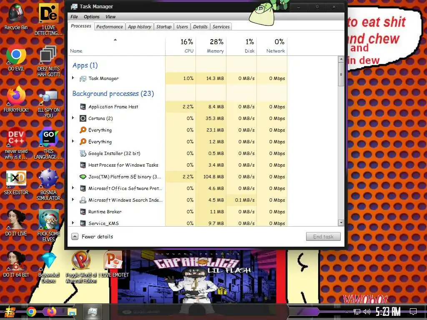
Task: Click the Task Manager taskbar button
Action: pos(92,312)
